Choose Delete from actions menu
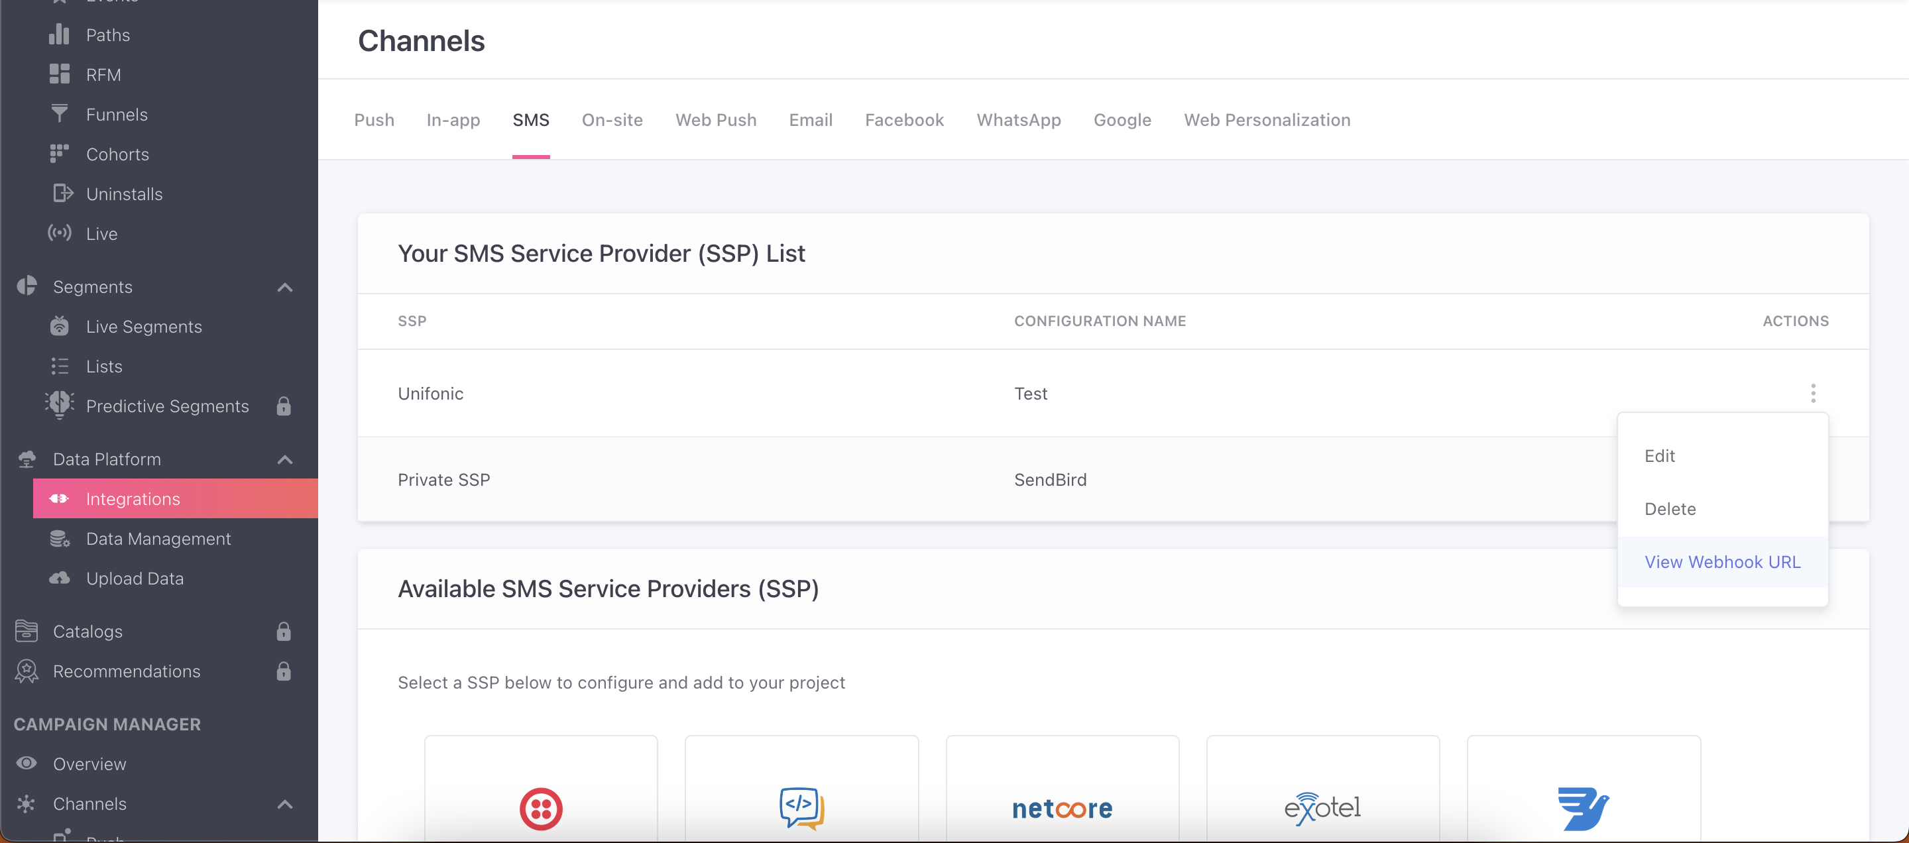The image size is (1909, 843). (x=1670, y=509)
